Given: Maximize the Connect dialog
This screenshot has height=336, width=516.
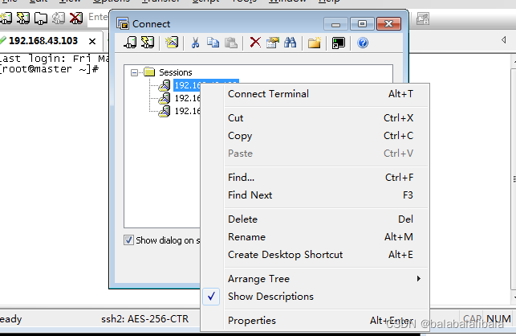Looking at the screenshot, I should pyautogui.click(x=362, y=24).
